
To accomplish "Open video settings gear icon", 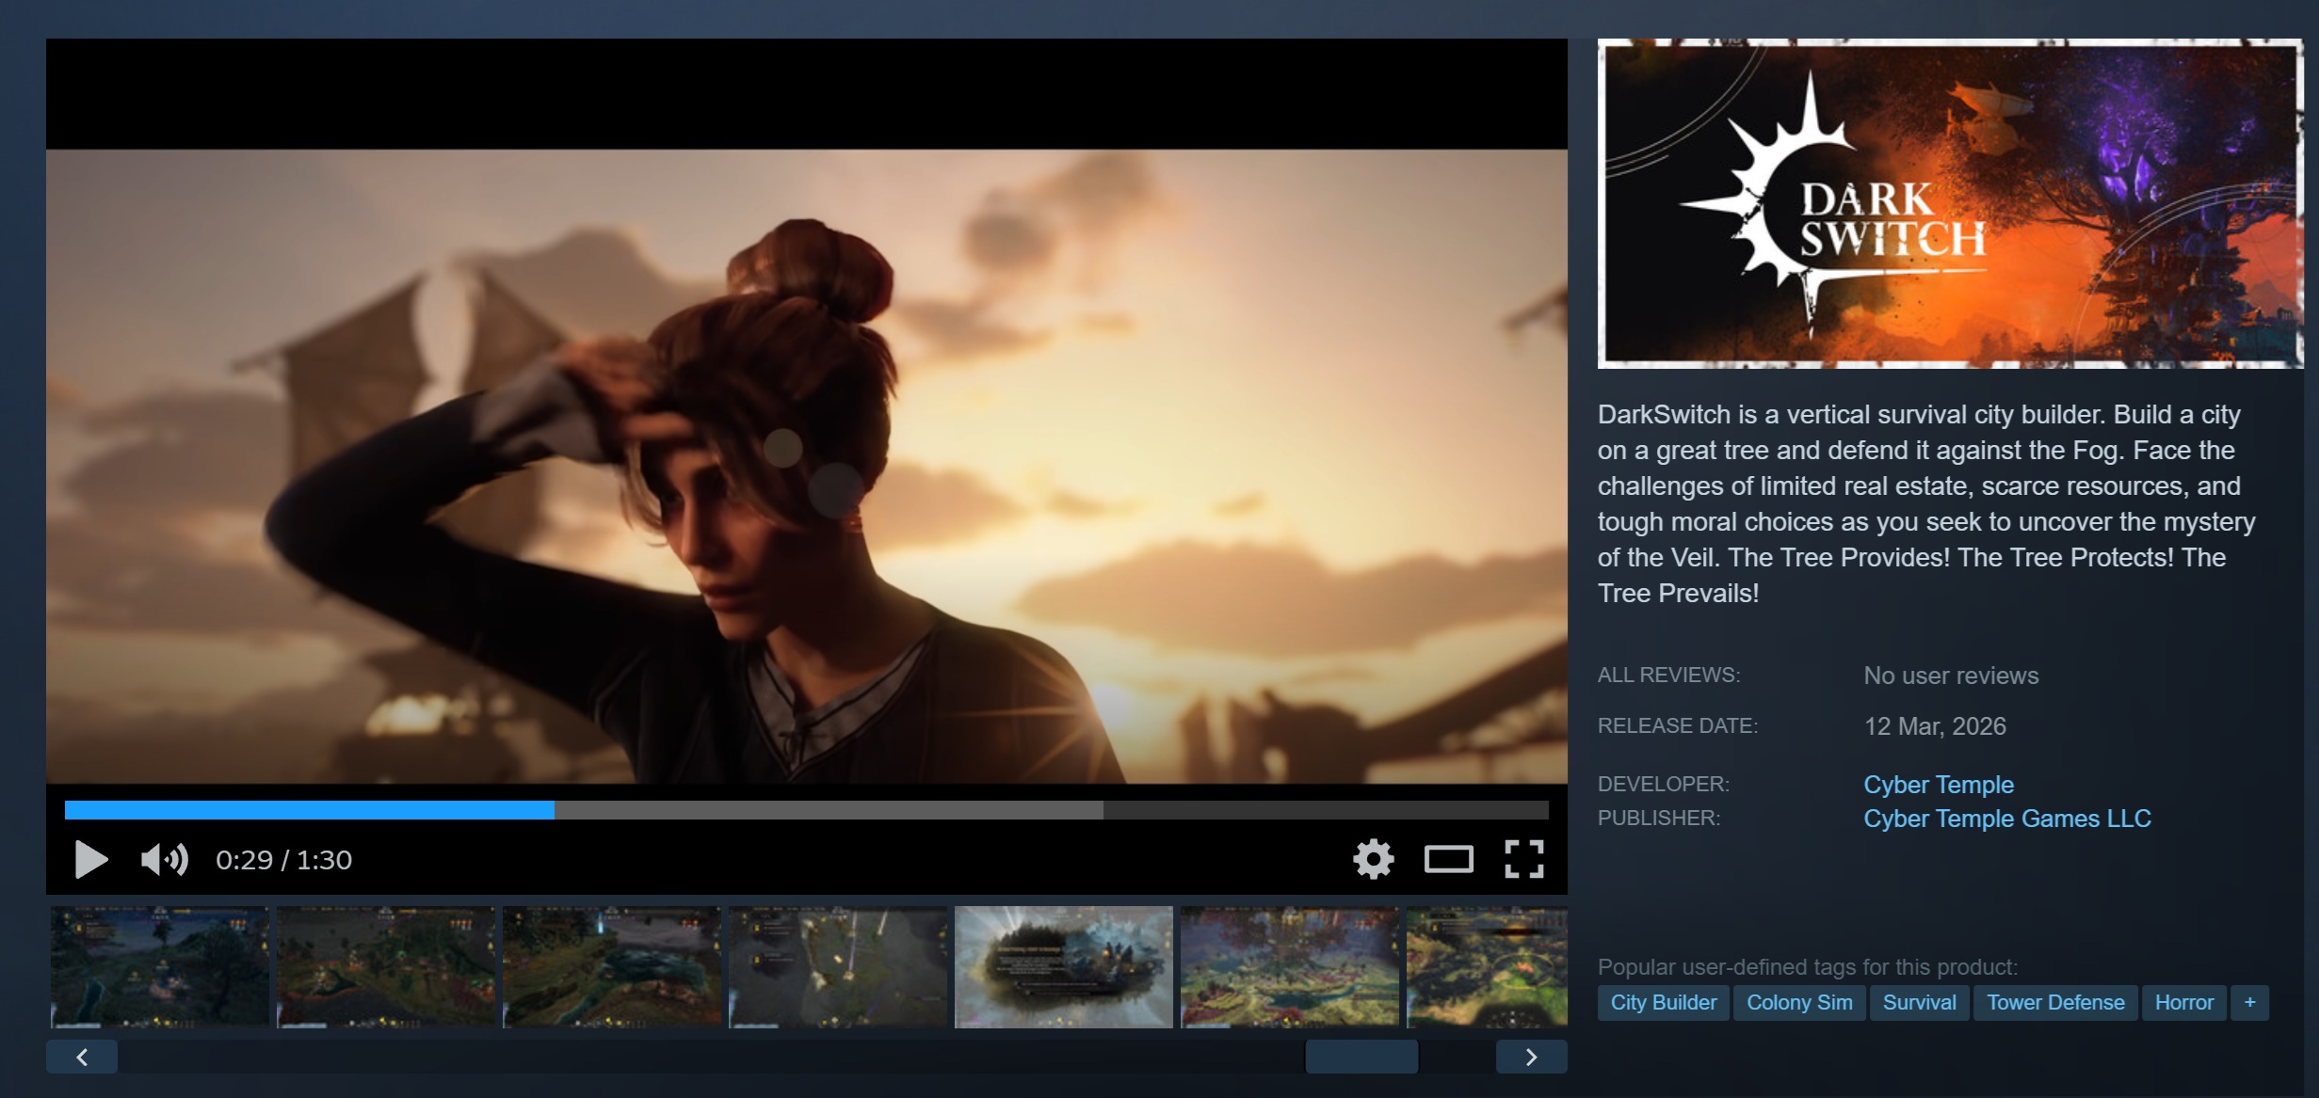I will (x=1373, y=859).
